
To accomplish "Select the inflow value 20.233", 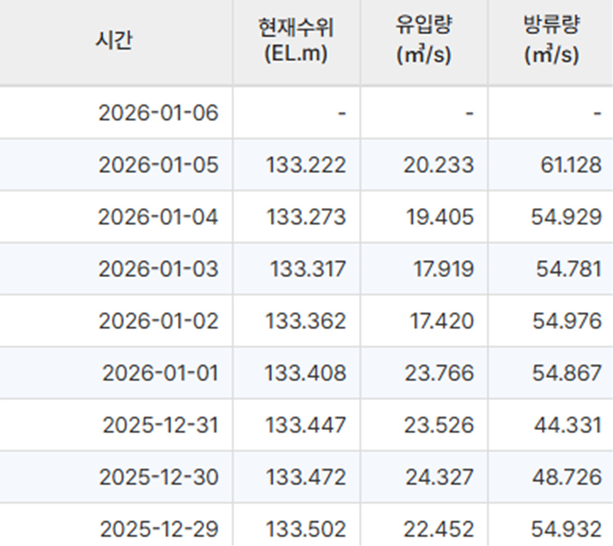I will [x=438, y=165].
